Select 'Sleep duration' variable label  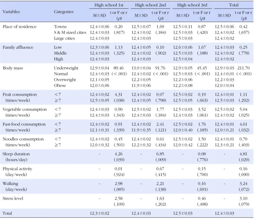click(16, 154)
